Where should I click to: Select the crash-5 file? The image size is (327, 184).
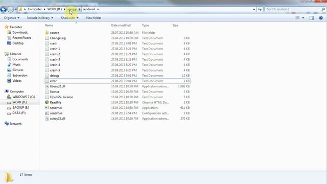(55, 71)
